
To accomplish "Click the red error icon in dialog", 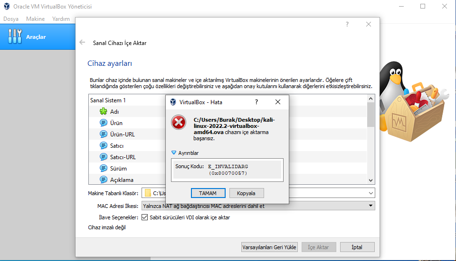I will pos(179,122).
